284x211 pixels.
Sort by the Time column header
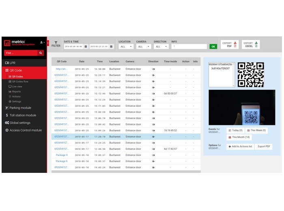100,61
